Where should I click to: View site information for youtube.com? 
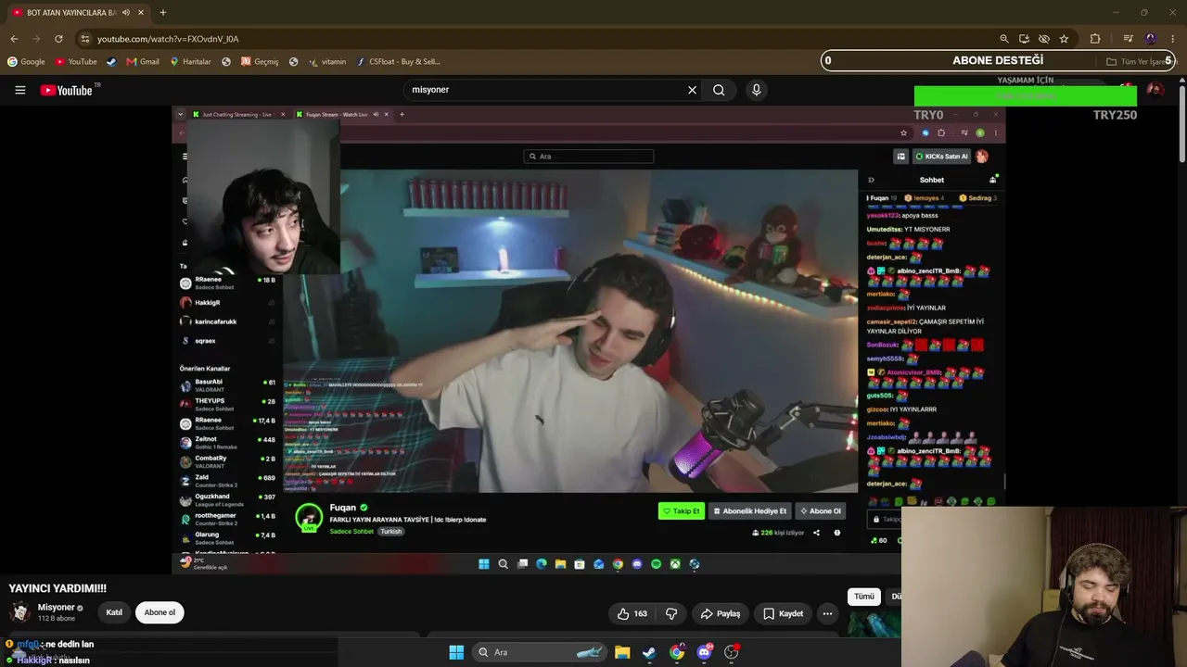tap(84, 39)
